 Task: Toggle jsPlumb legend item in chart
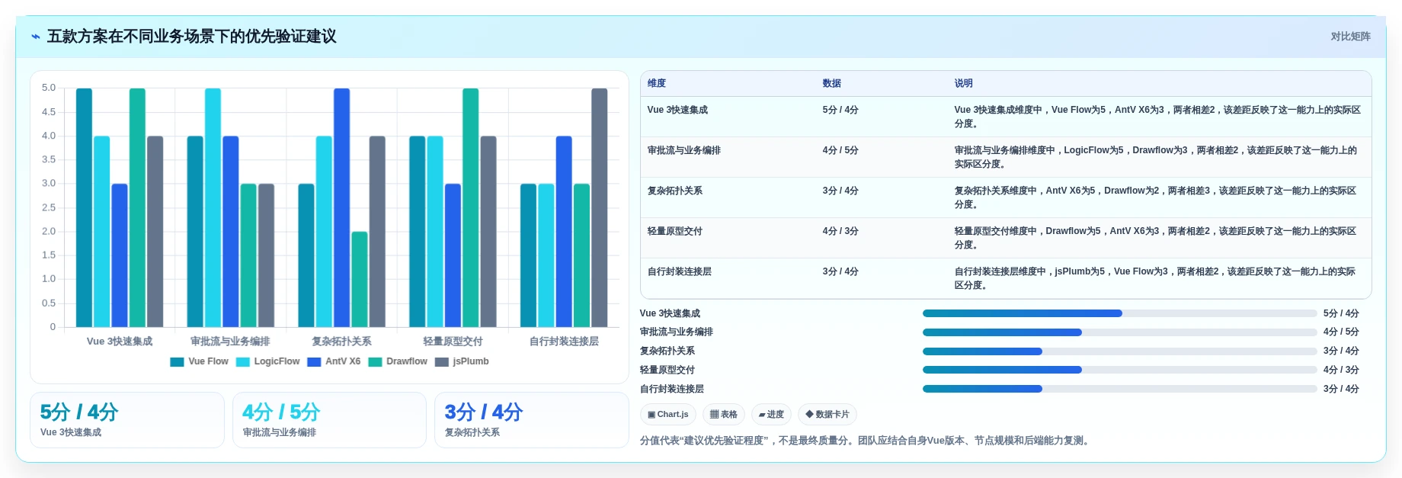462,362
